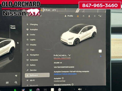Select the white color swatch under the car image
The width and height of the screenshot is (122, 91).
(x=100, y=51)
